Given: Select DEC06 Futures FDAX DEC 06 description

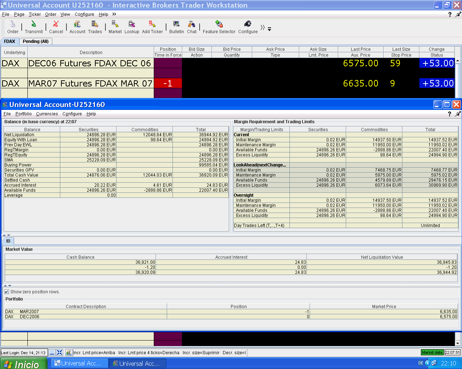Looking at the screenshot, I should [x=91, y=63].
